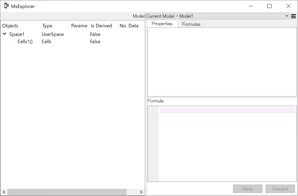Select the Cells1() tree item
The width and height of the screenshot is (298, 196).
(25, 42)
